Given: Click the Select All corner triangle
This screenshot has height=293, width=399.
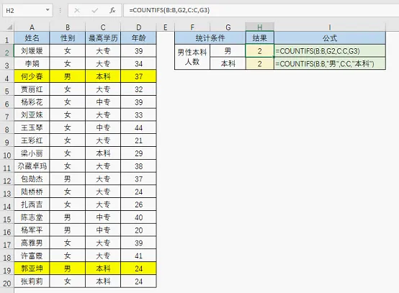Looking at the screenshot, I should [9, 27].
